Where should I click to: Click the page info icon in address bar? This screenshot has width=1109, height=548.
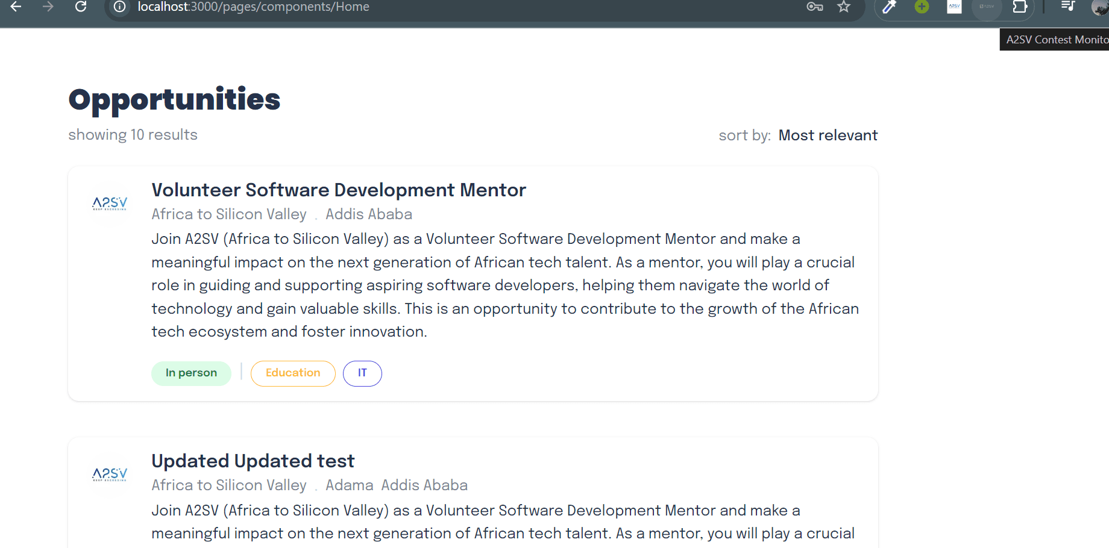(119, 7)
